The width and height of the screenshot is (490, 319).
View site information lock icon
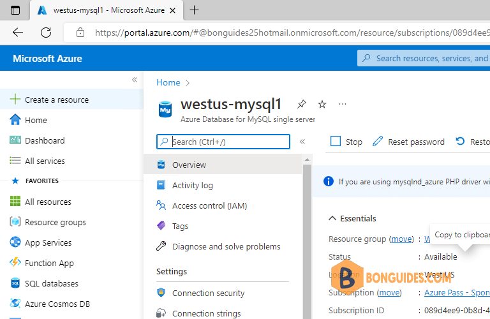tap(80, 33)
